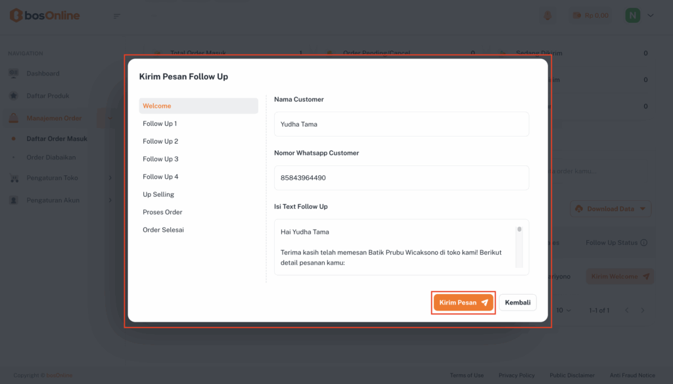Expand the Pengaturan Toko submenu chevron

point(110,178)
